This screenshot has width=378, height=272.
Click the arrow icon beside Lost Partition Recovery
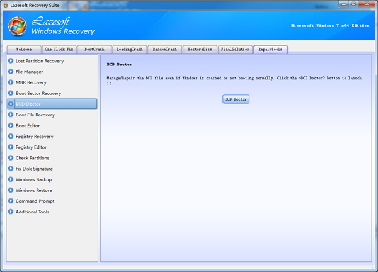click(11, 60)
